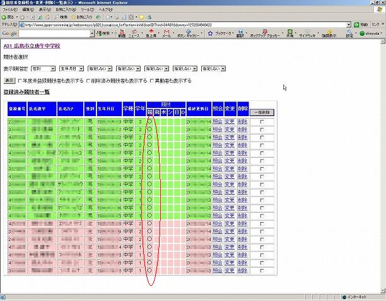Check 異動者も表示する checkbox
This screenshot has width=386, height=301.
(x=152, y=81)
